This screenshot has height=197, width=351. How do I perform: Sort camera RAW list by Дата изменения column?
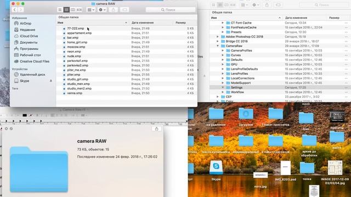tap(151, 22)
